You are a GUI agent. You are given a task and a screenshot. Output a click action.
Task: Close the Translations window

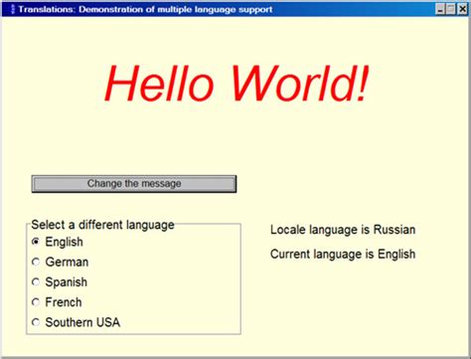(462, 9)
